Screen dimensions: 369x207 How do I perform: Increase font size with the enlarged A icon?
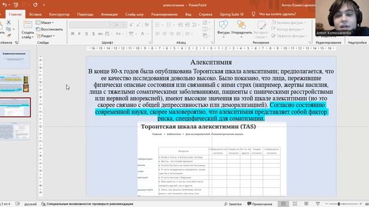click(131, 25)
